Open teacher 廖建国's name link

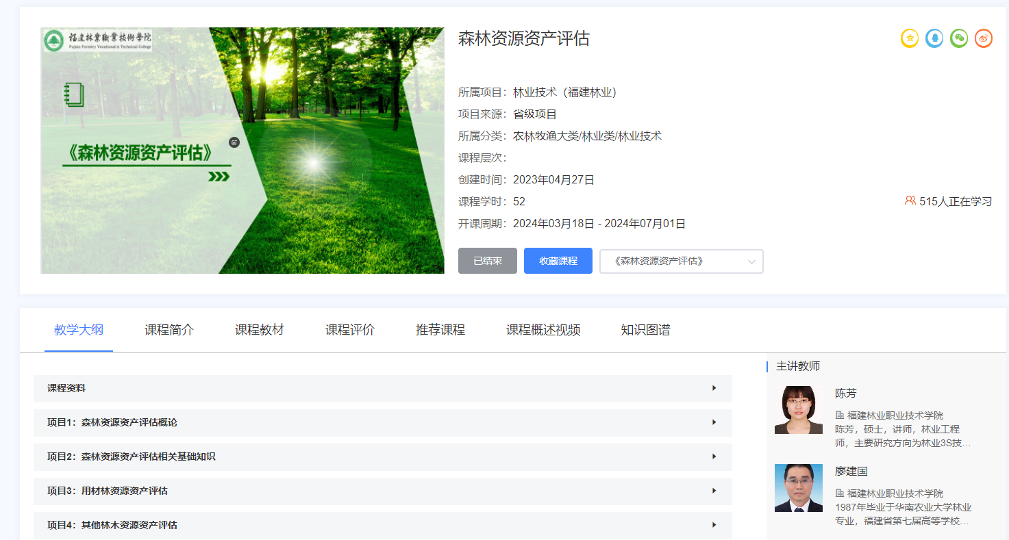[851, 472]
